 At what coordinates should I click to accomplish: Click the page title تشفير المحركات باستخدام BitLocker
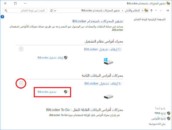pyautogui.click(x=98, y=21)
